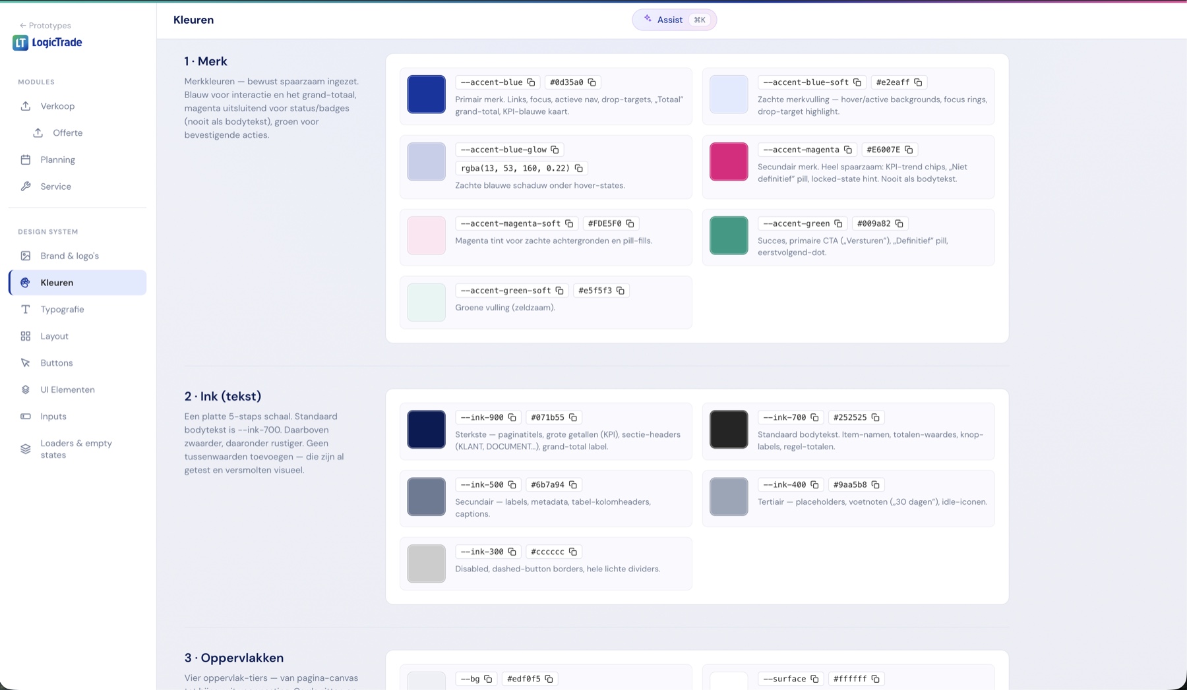Open the Assist command button
The height and width of the screenshot is (690, 1187).
tap(674, 20)
